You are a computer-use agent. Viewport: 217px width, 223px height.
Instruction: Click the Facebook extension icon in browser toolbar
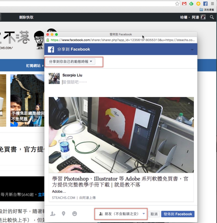tap(205, 4)
